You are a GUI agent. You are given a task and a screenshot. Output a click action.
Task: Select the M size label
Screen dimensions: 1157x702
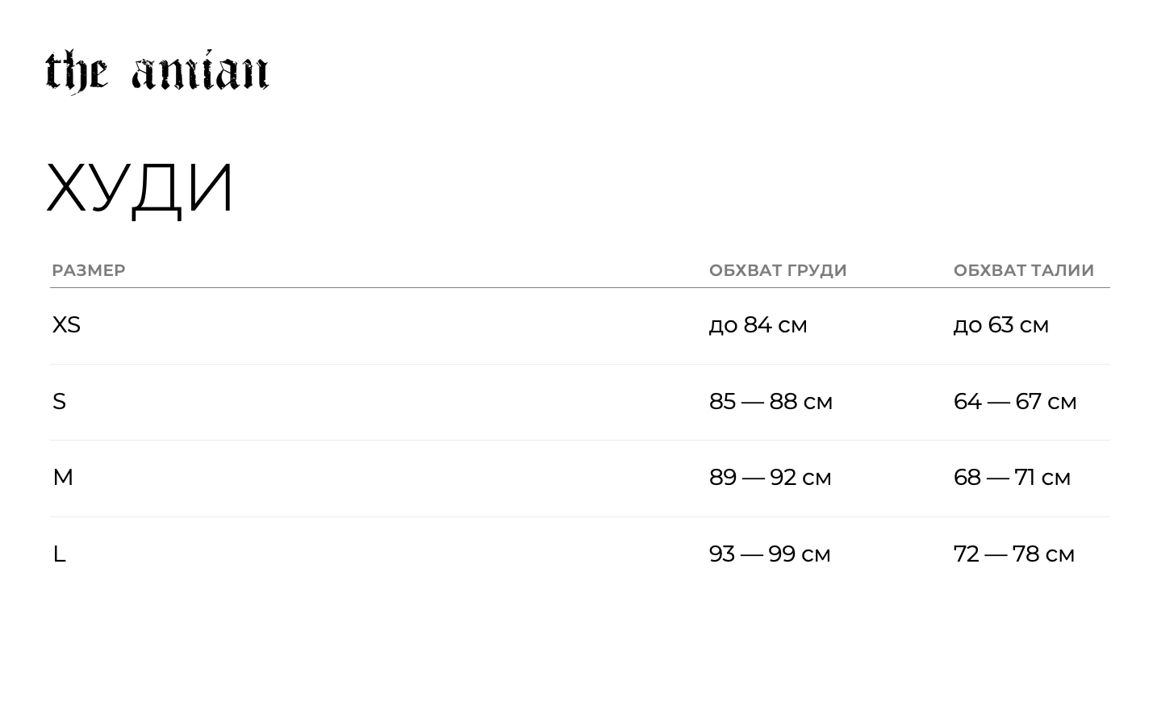click(63, 477)
